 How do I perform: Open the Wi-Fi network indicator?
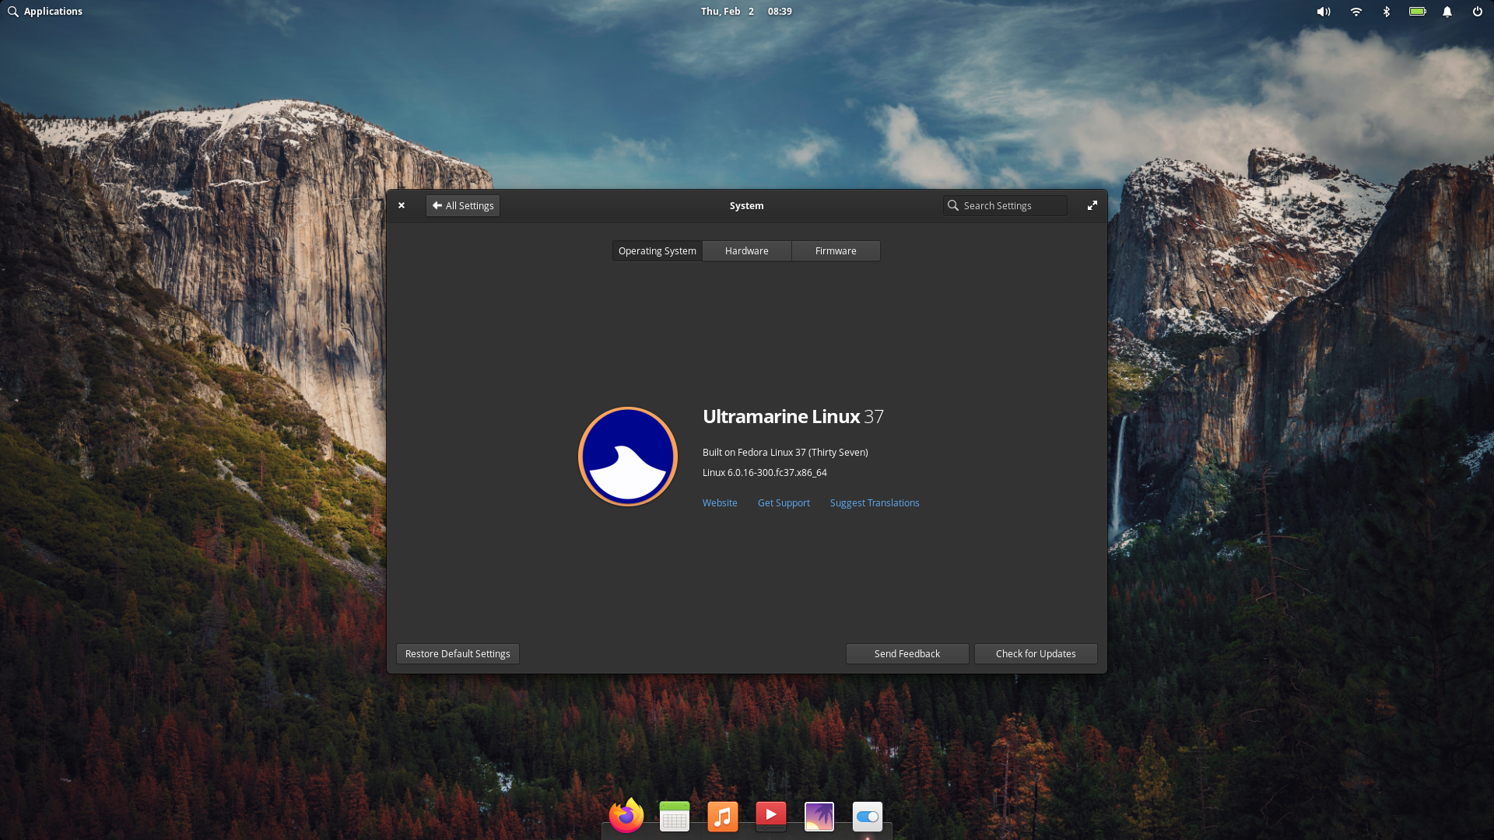click(1355, 12)
